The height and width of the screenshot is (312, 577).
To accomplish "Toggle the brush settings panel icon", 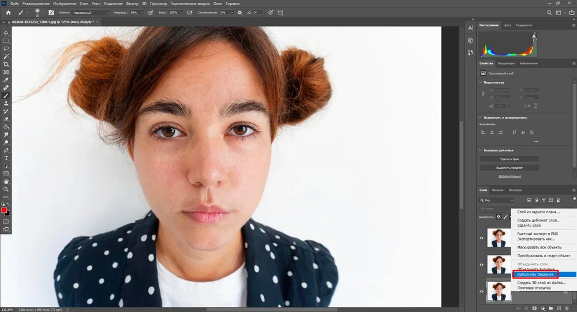I will [51, 13].
